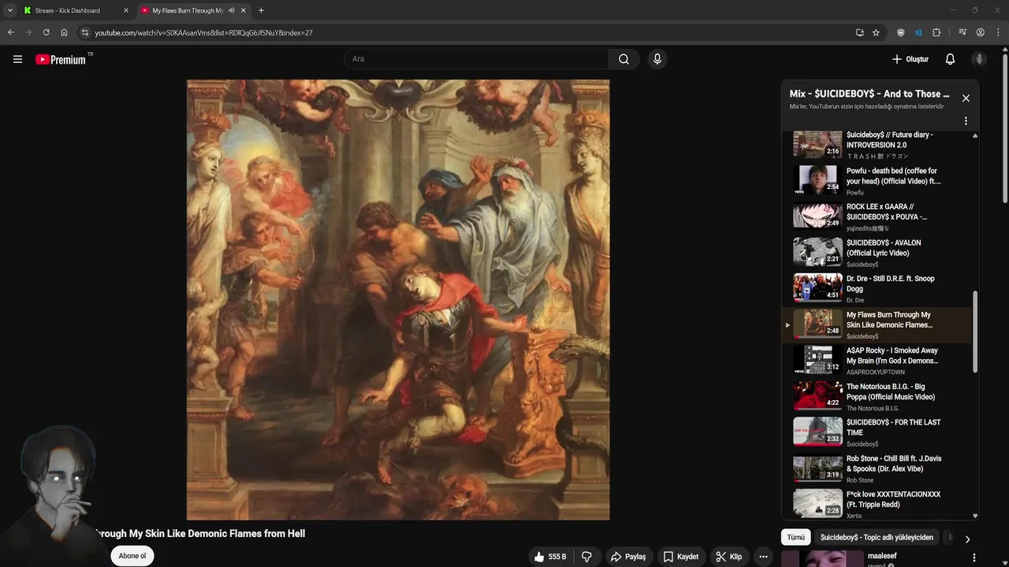Click the browser address bar URL
The image size is (1009, 567).
(x=203, y=32)
